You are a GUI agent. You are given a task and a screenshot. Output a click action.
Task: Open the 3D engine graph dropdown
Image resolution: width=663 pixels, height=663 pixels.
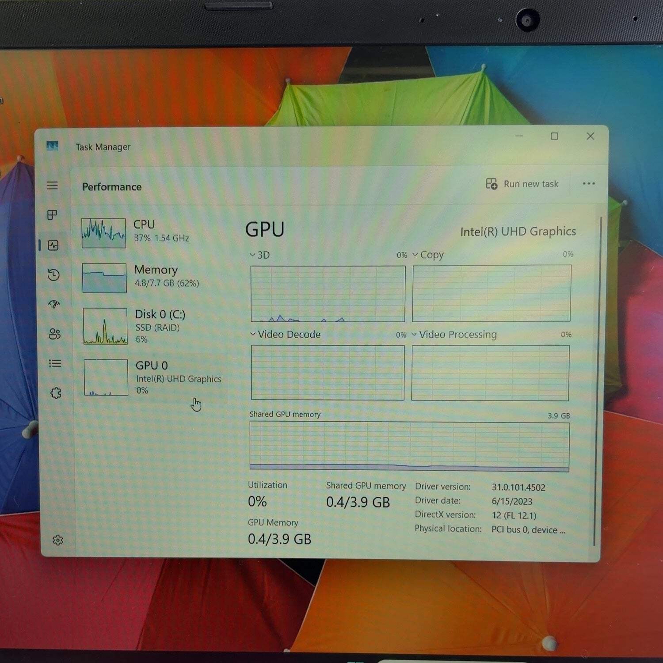tap(259, 255)
